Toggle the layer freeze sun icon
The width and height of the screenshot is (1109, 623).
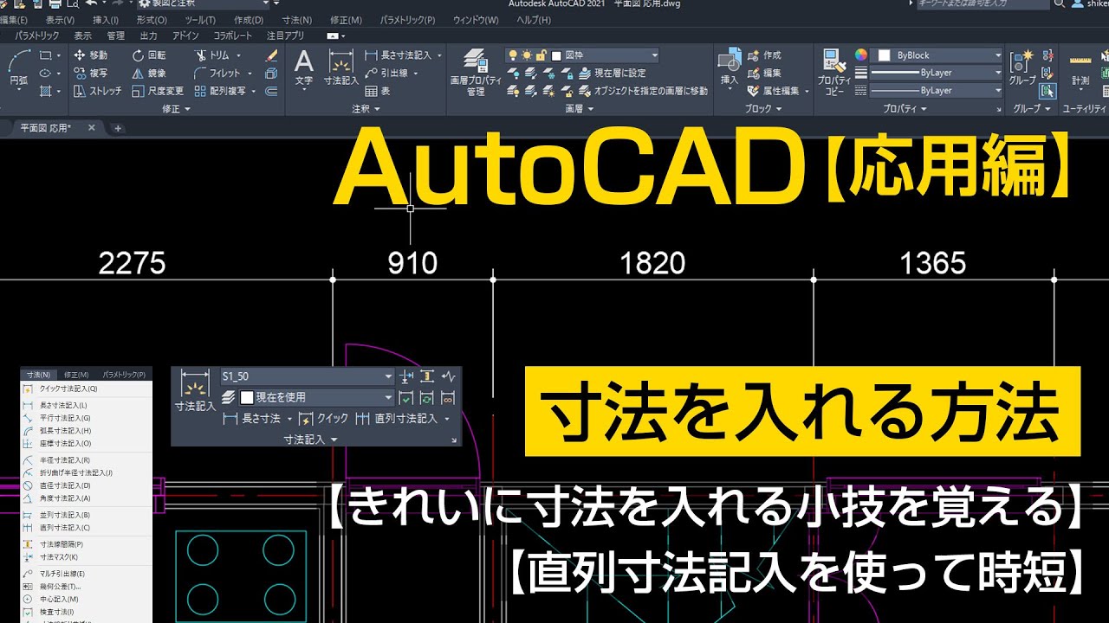[x=527, y=55]
